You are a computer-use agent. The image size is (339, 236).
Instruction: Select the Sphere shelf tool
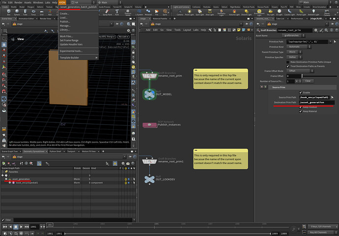(x=17, y=12)
